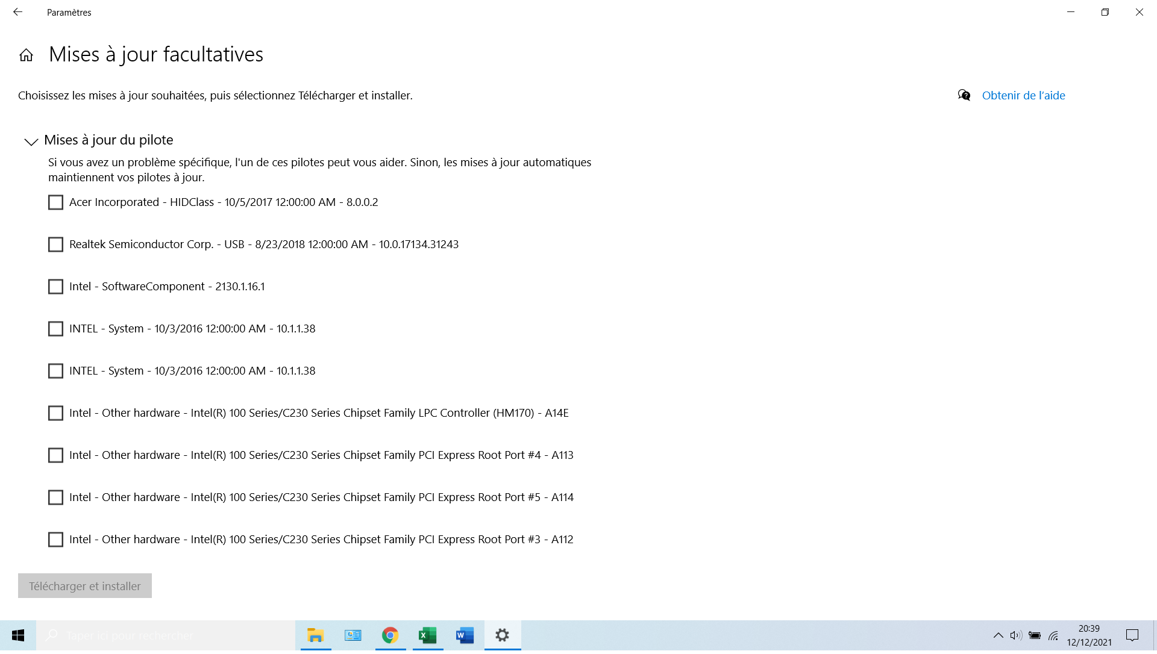Enable PCI Express Root Port #5 driver
The image size is (1157, 654).
pos(55,497)
